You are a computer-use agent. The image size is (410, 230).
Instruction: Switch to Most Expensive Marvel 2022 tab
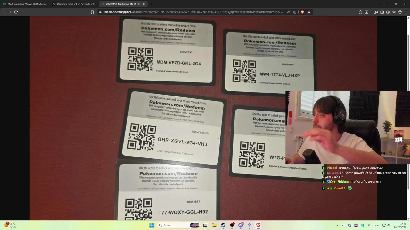(24, 4)
